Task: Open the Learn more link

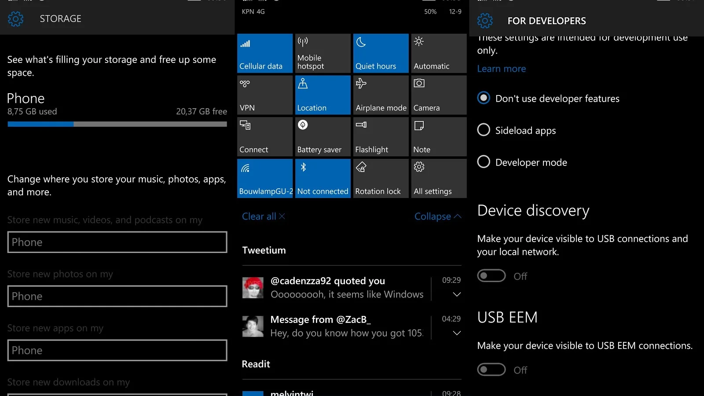Action: 502,69
